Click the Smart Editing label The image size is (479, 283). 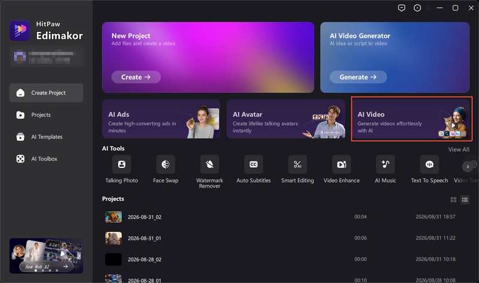tap(297, 180)
